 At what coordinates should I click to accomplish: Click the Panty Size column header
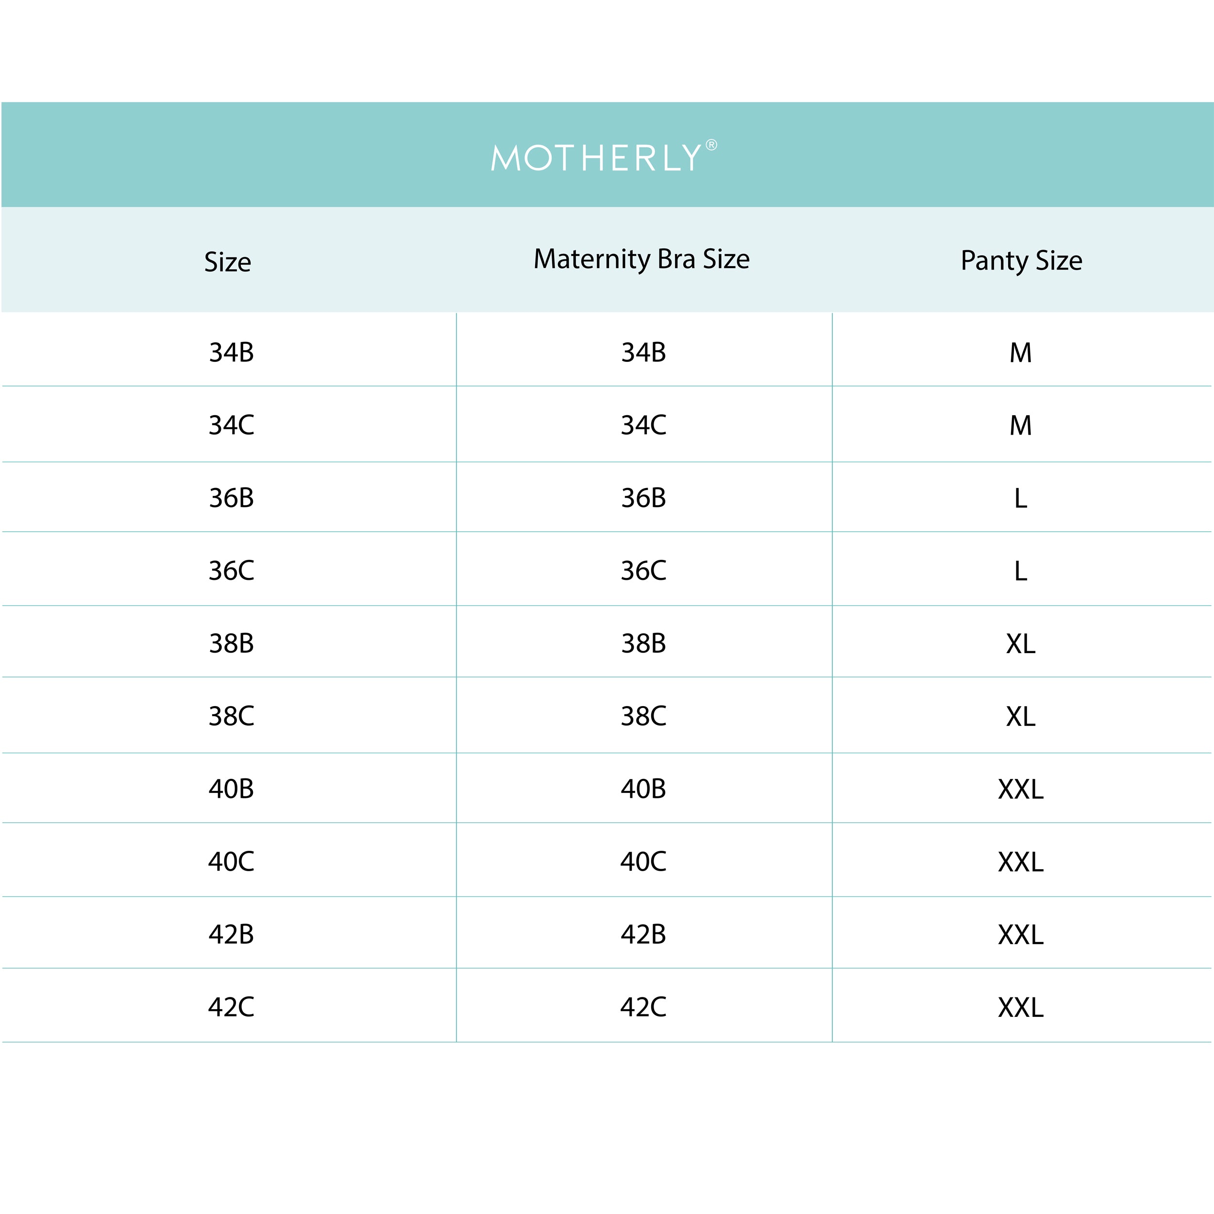coord(1021,260)
